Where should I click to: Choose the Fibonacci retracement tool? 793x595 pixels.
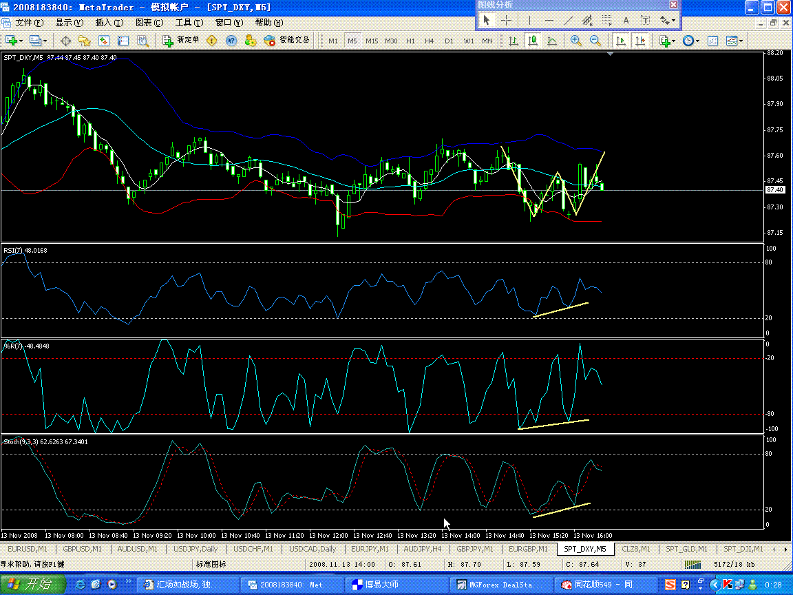[607, 20]
